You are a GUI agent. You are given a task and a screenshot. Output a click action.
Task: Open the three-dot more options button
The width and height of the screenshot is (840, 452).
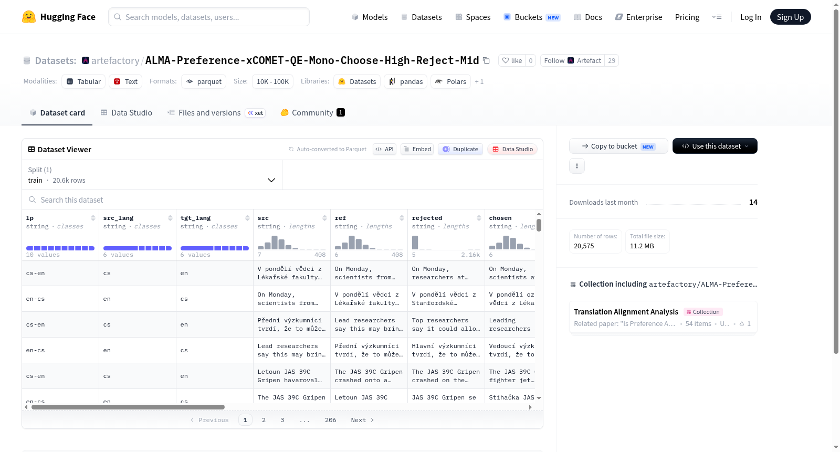coord(577,166)
